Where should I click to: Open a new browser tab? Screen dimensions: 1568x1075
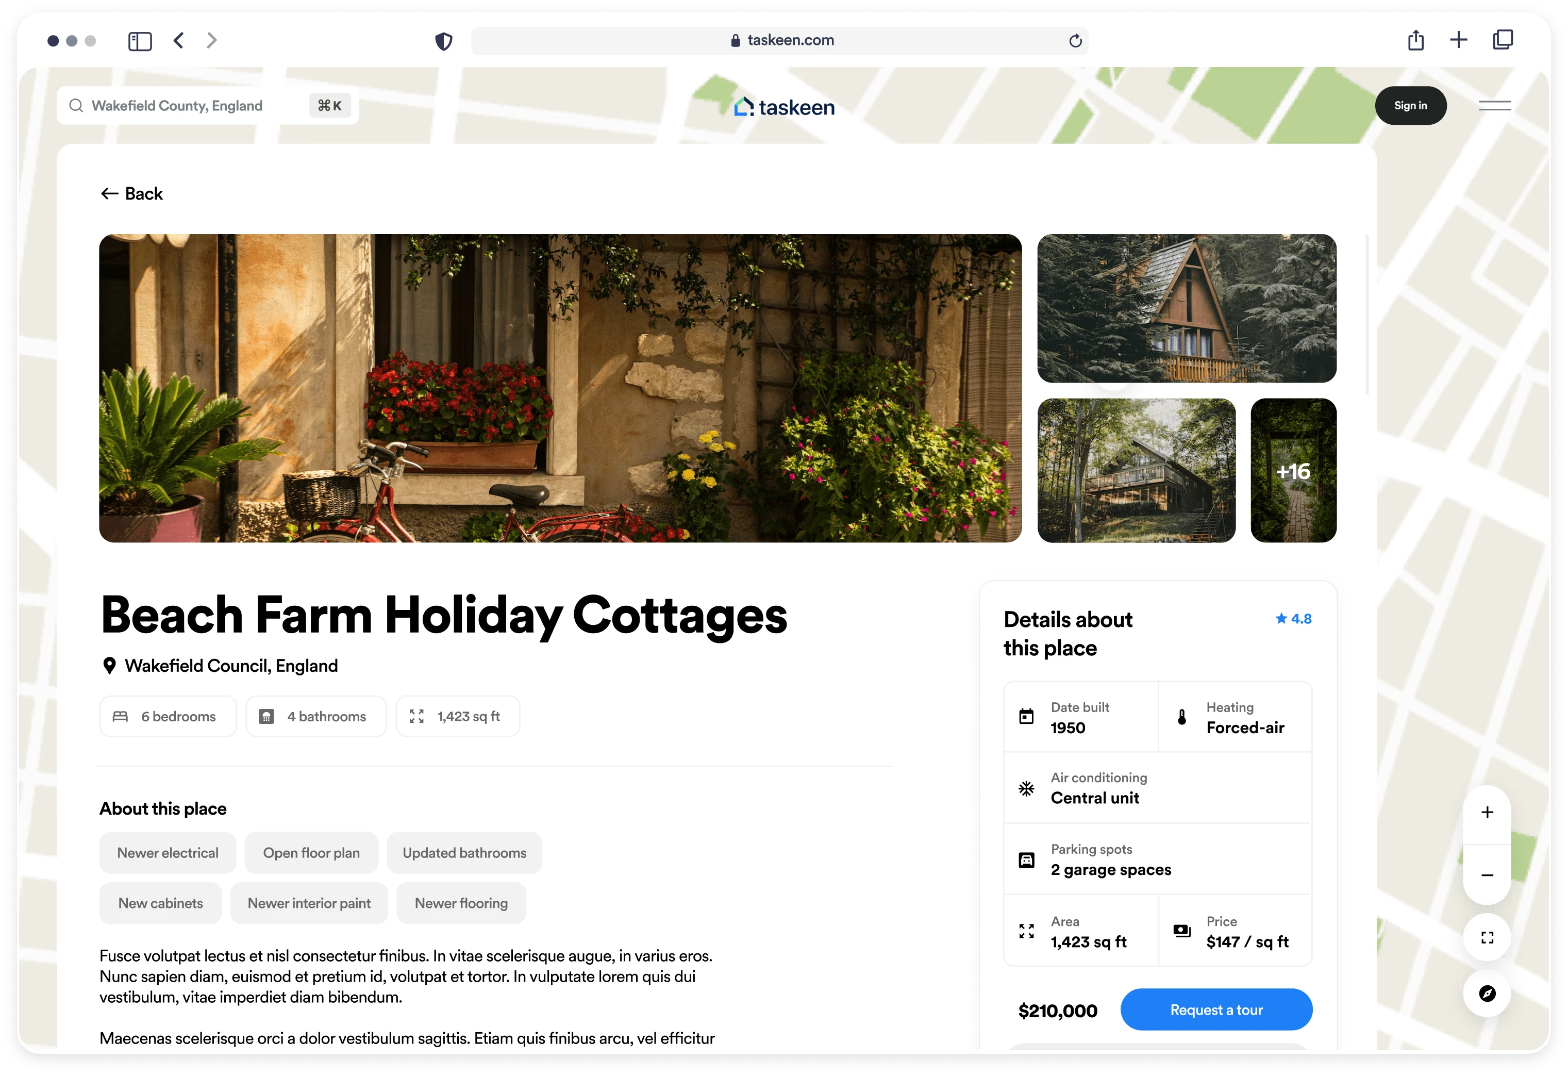[1459, 40]
